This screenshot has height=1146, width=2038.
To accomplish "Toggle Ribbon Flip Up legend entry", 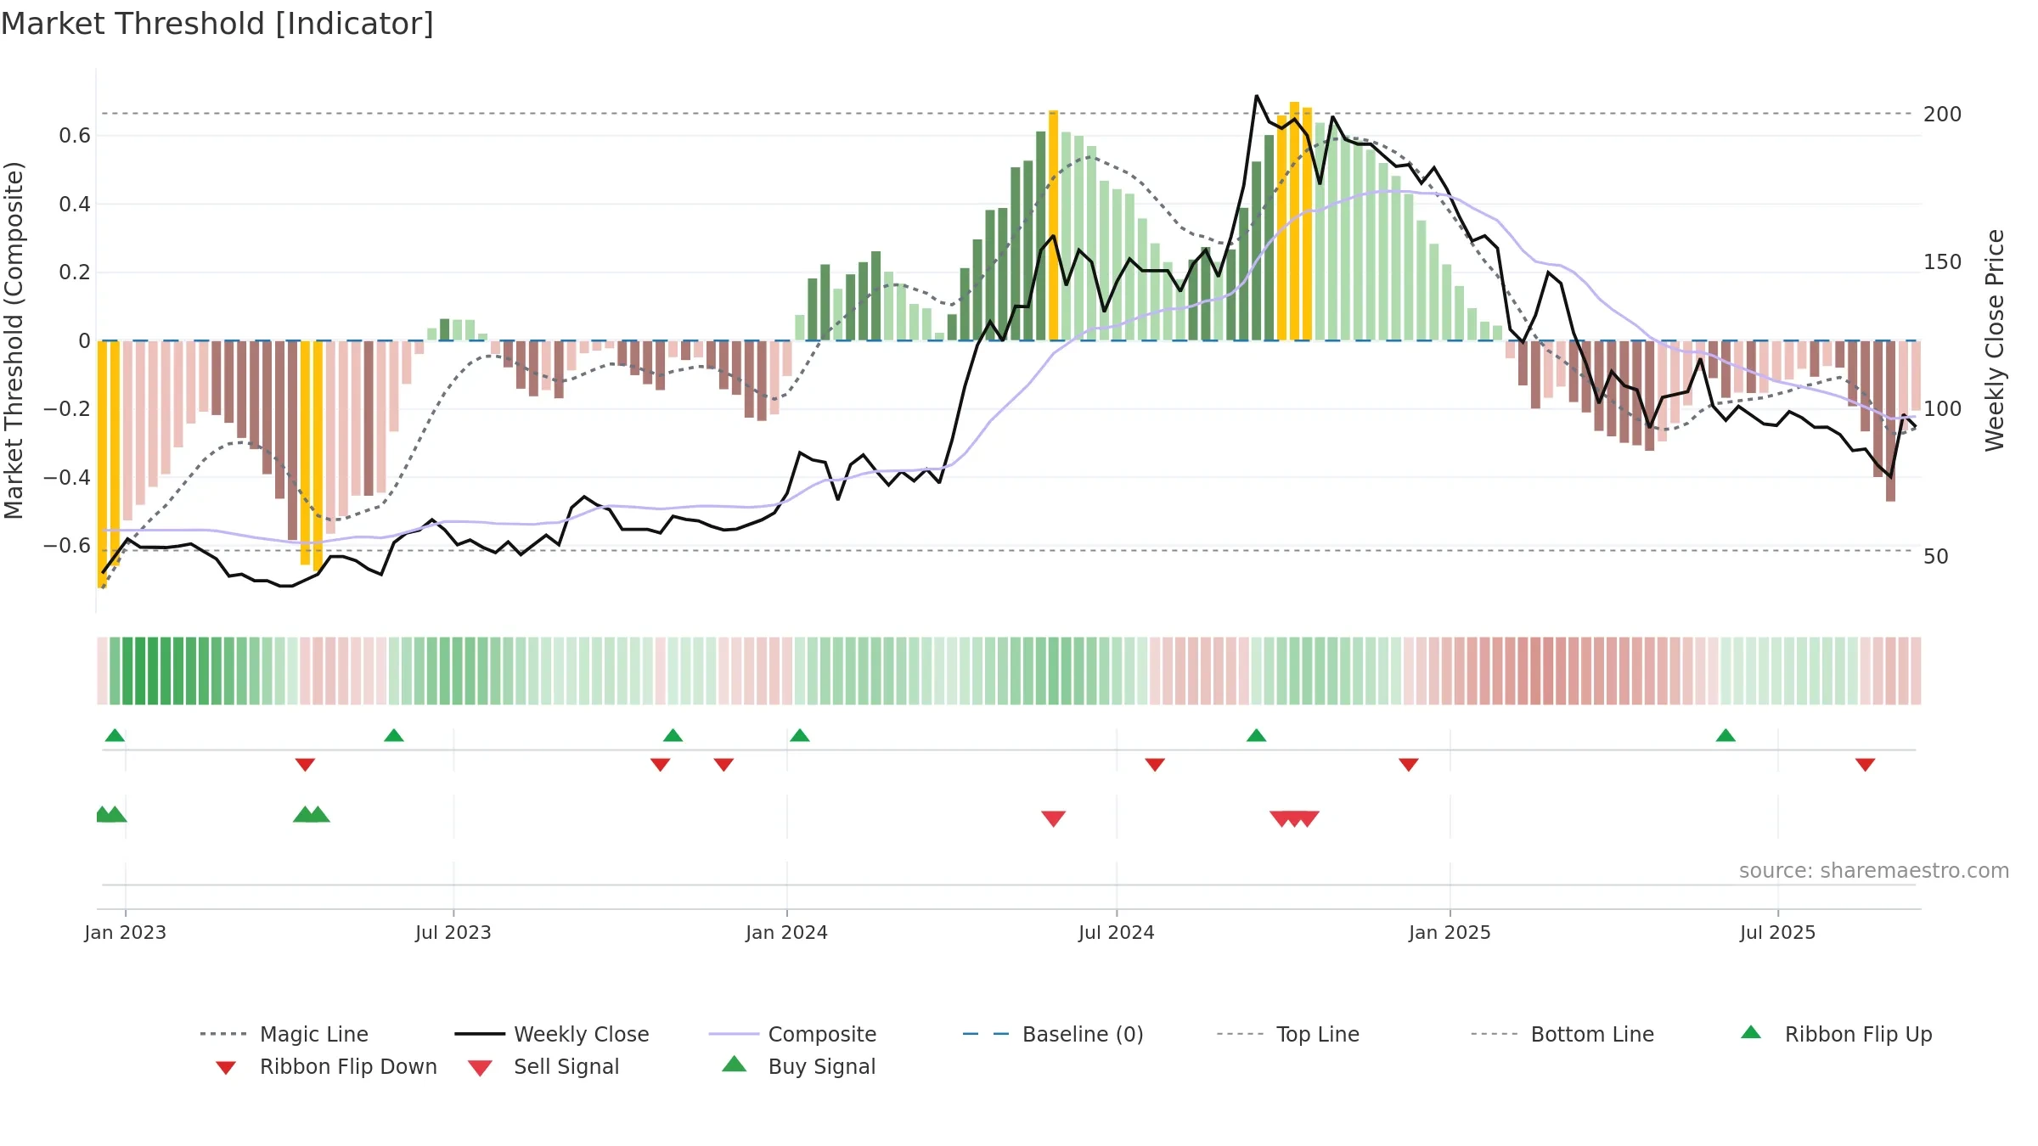I will click(x=1836, y=1034).
